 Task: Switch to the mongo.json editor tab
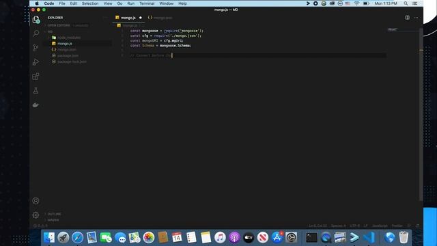click(160, 18)
